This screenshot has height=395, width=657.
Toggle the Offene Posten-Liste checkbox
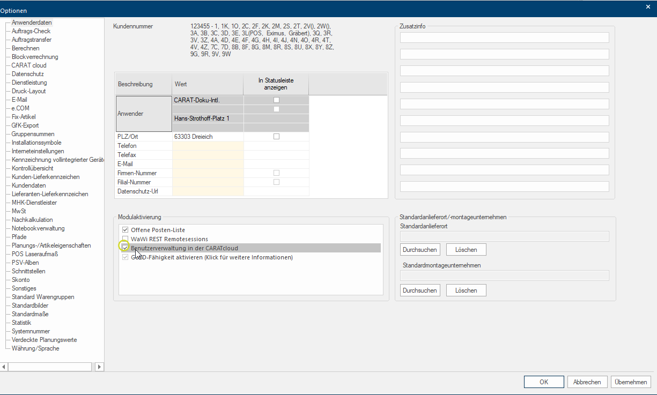coord(125,230)
